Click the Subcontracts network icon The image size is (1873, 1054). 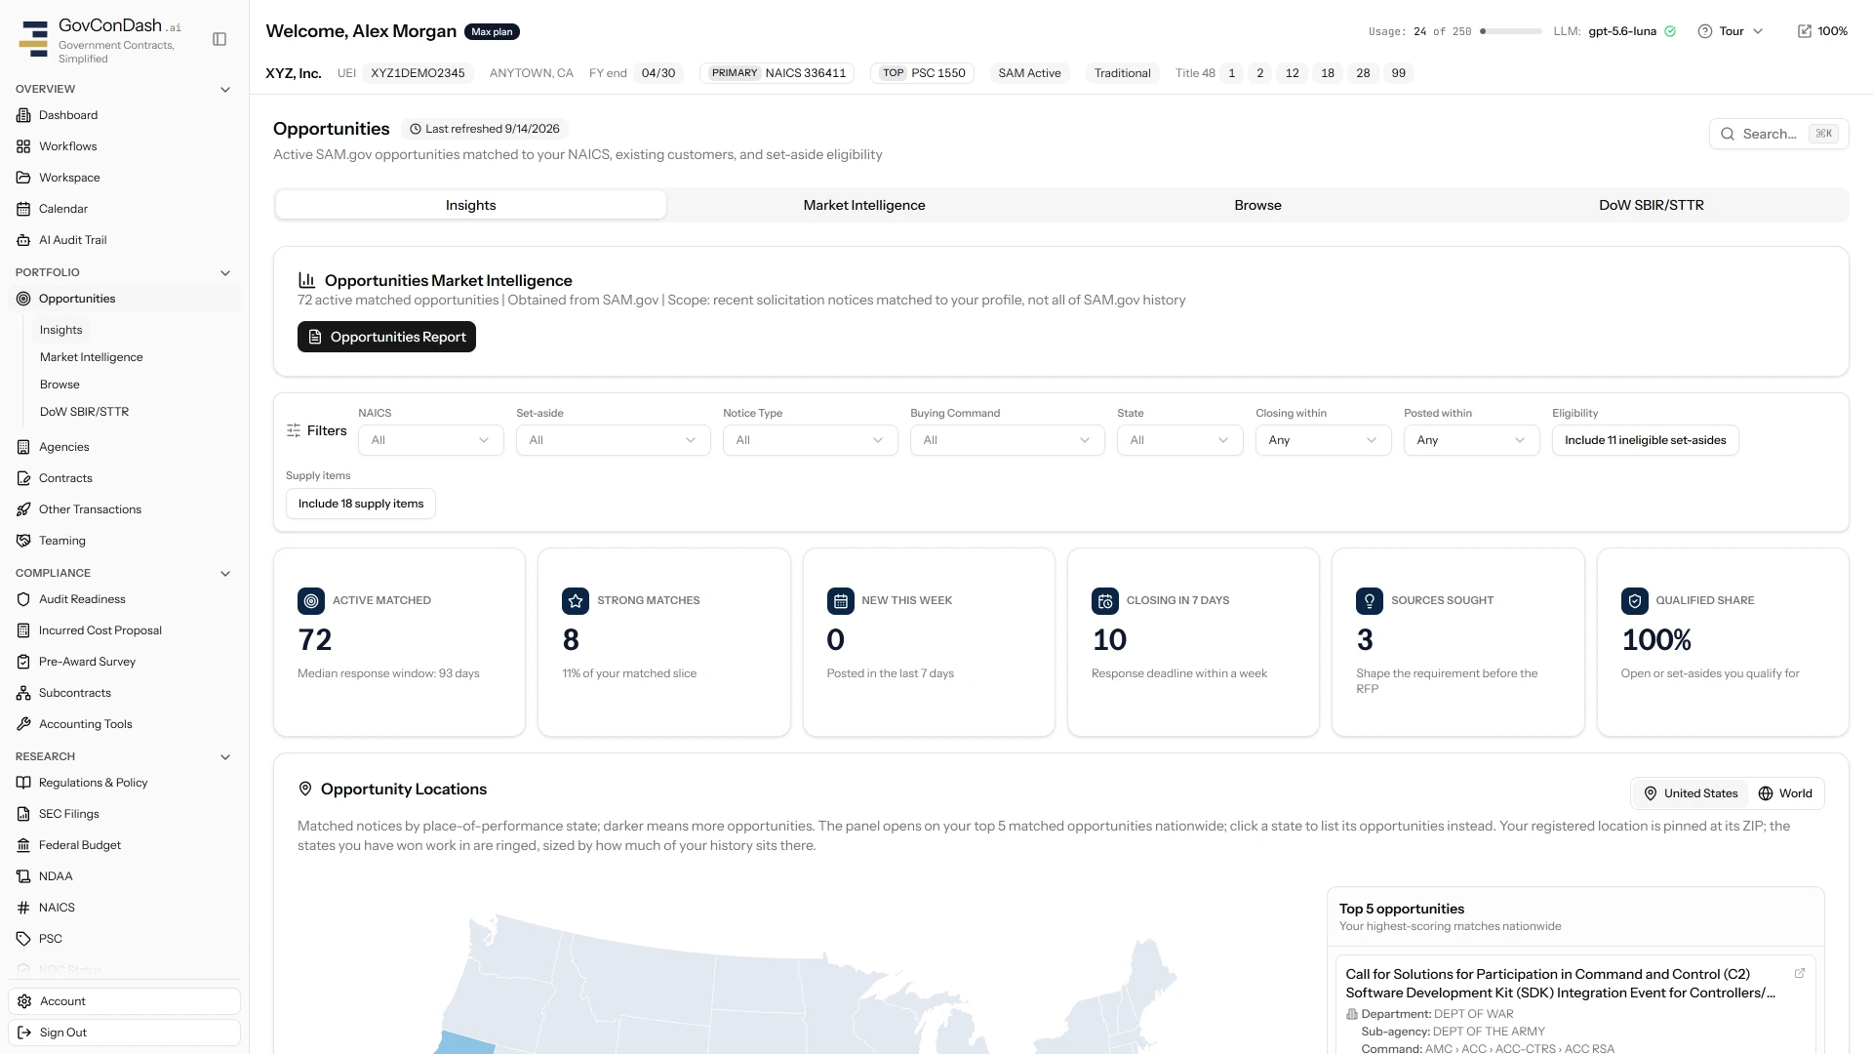click(x=23, y=693)
